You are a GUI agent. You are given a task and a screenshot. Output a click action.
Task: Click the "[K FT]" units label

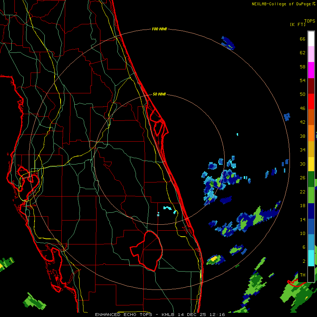(x=298, y=24)
